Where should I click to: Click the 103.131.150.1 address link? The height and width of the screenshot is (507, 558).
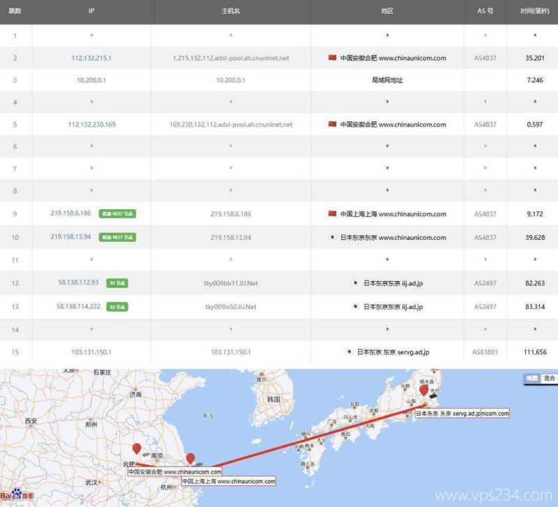pyautogui.click(x=91, y=352)
